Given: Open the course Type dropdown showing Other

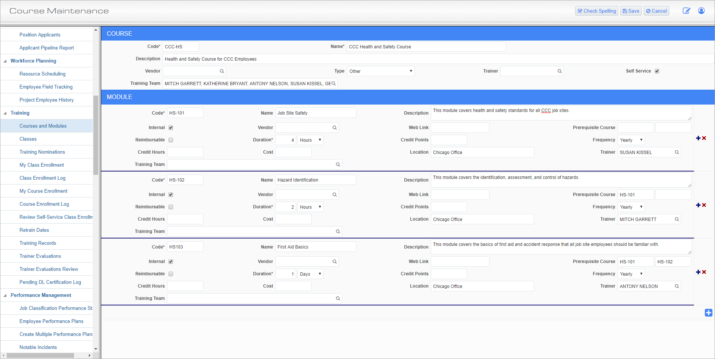Looking at the screenshot, I should point(380,71).
